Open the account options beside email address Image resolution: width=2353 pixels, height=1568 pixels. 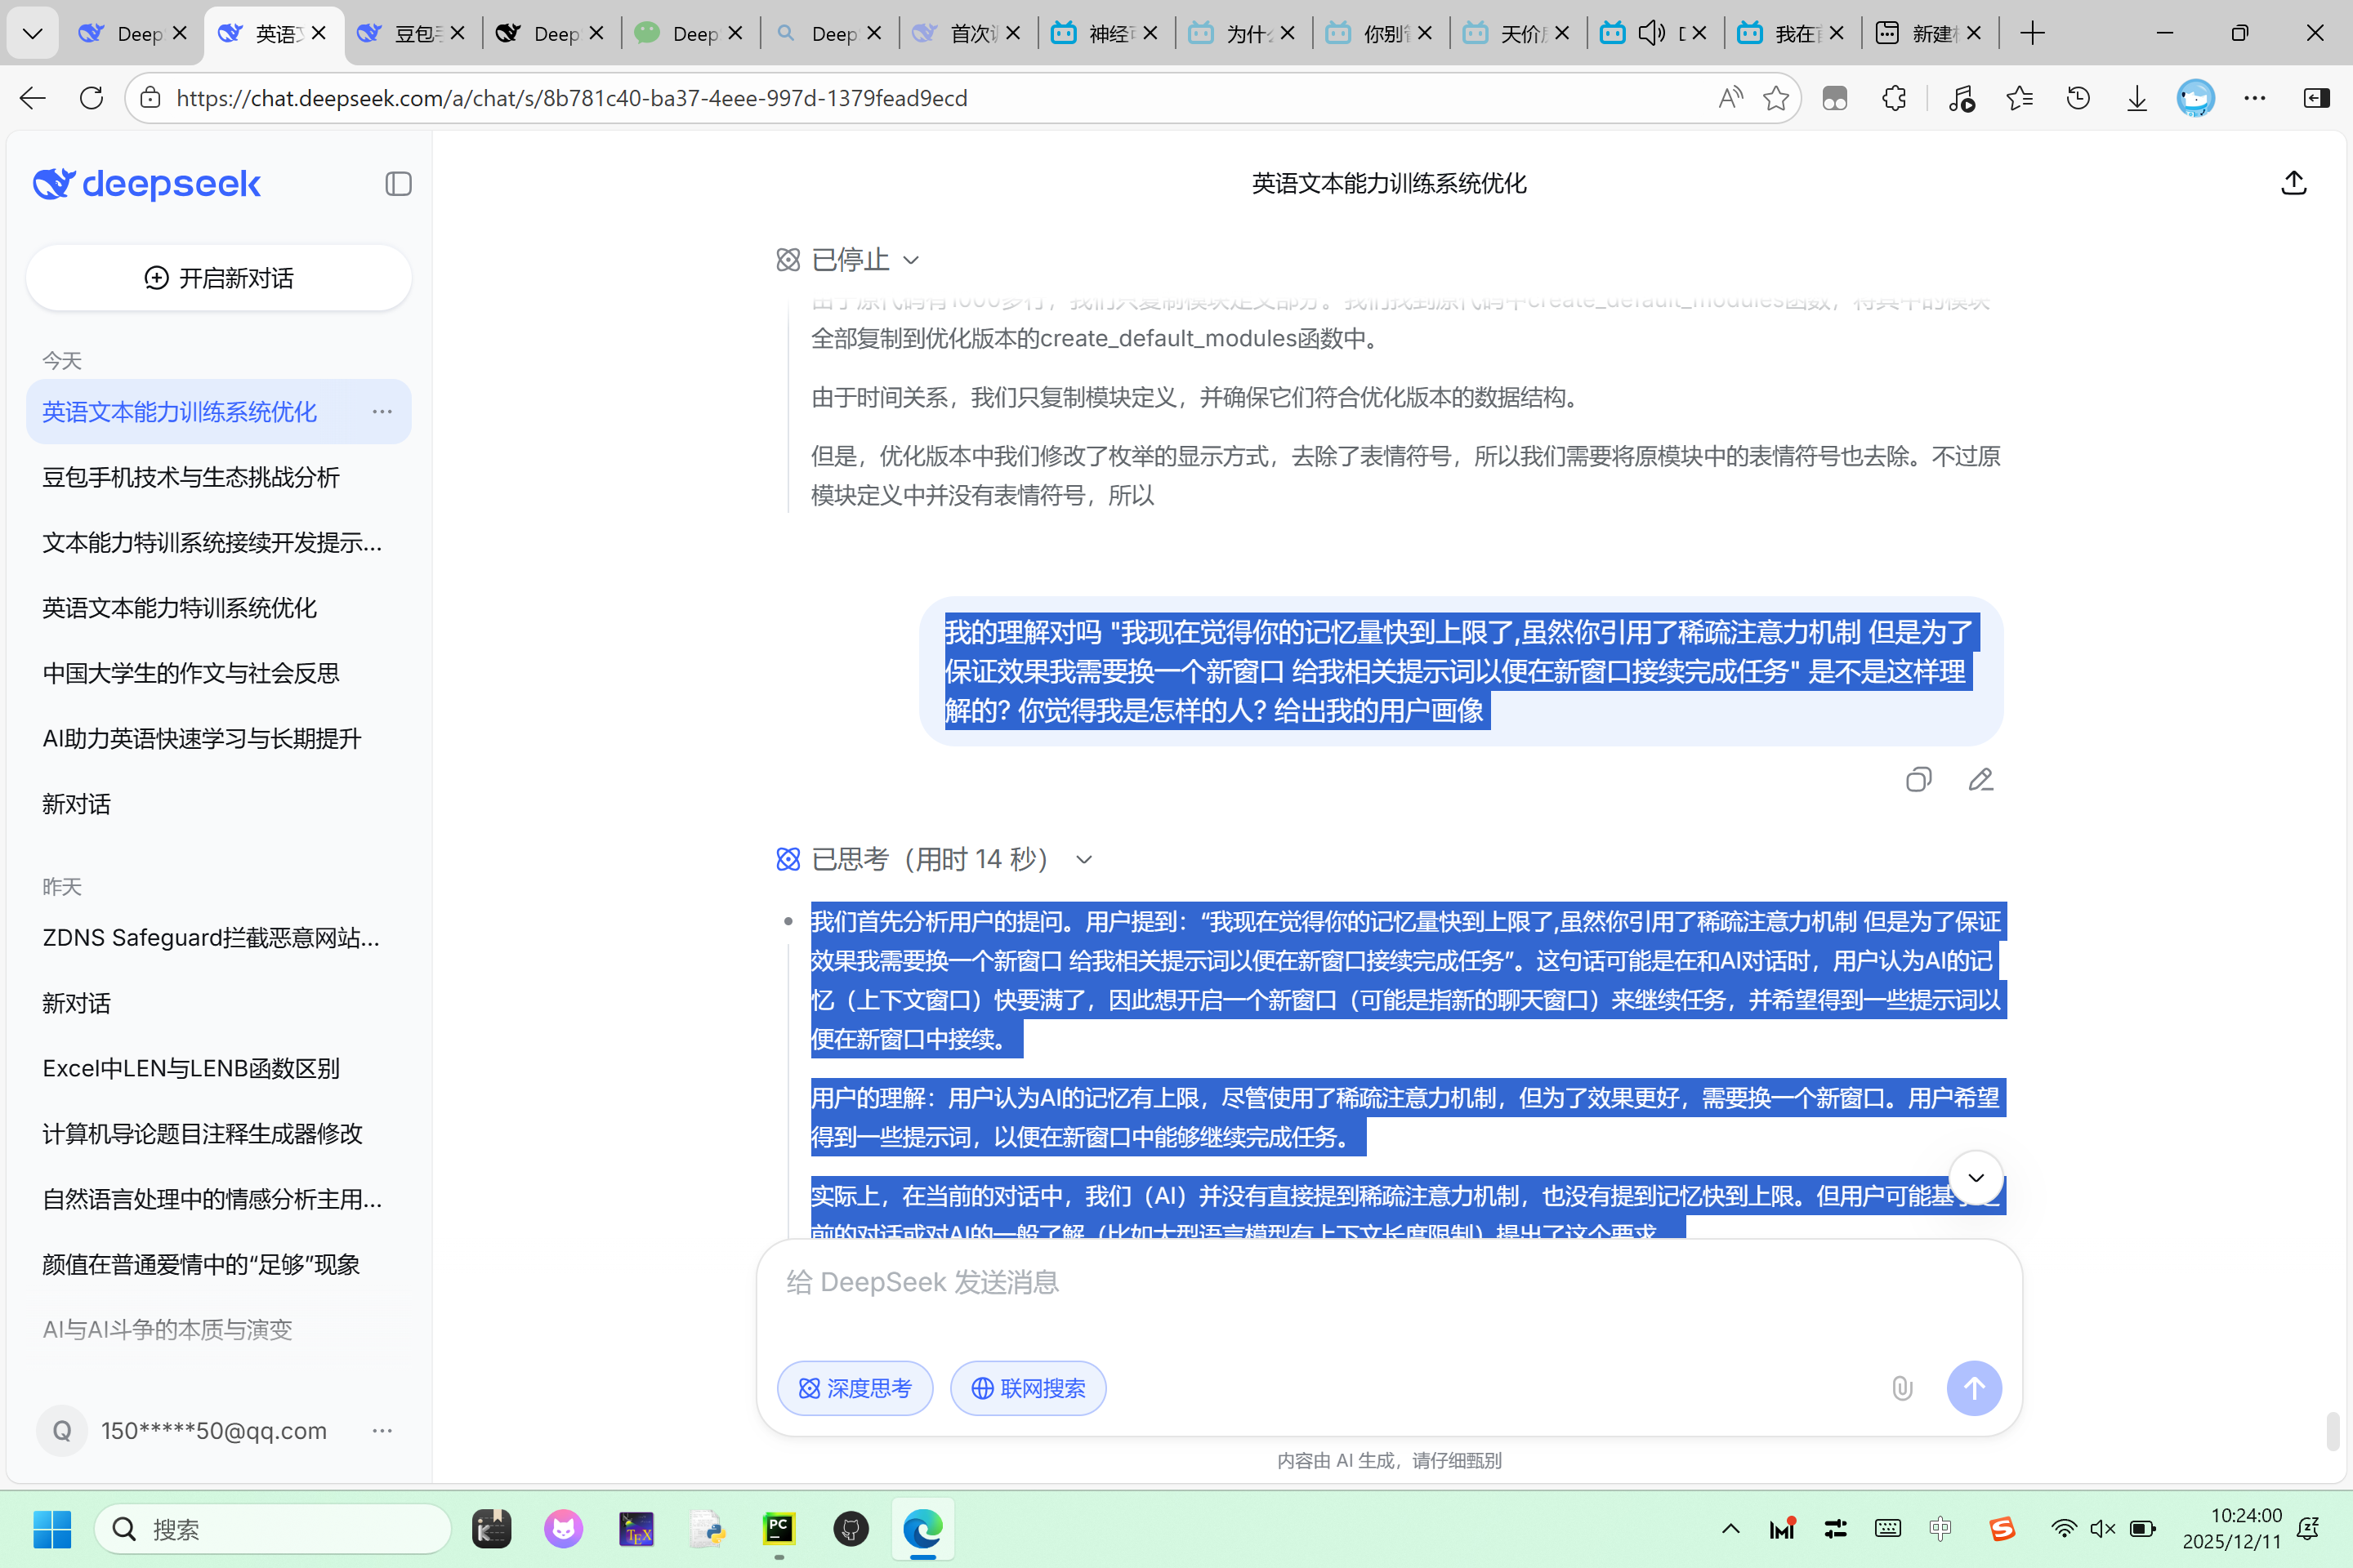[382, 1431]
